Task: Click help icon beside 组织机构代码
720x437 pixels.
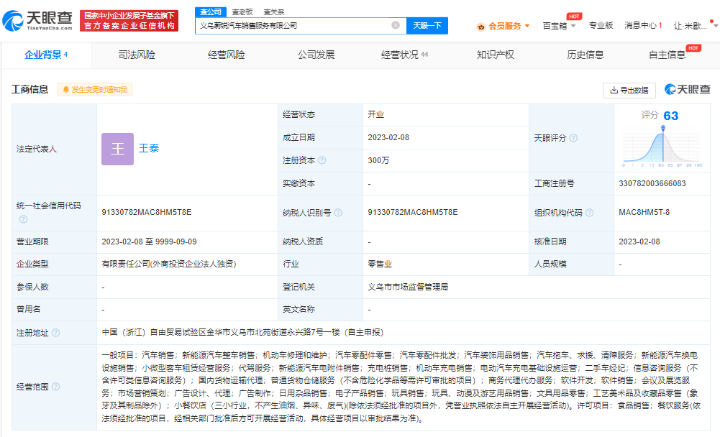Action: click(x=590, y=213)
